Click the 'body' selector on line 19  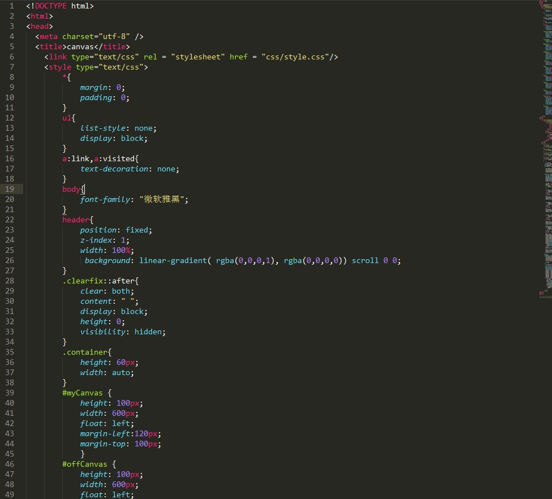click(71, 190)
